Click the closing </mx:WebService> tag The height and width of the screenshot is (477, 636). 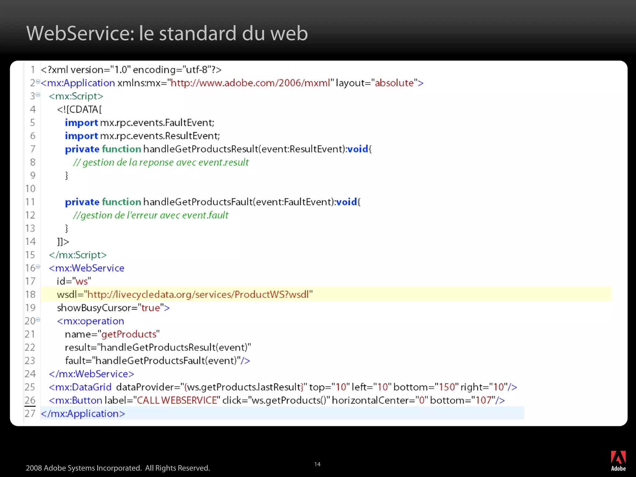pyautogui.click(x=92, y=374)
